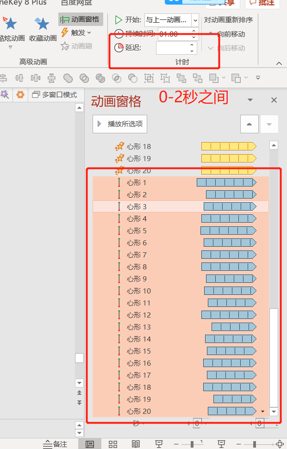Close the 动画窗格 pane
287x449 pixels.
click(274, 100)
